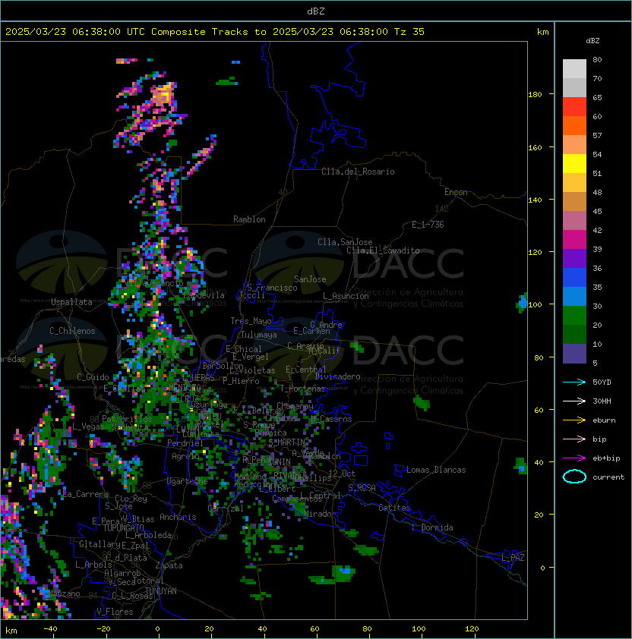632x639 pixels.
Task: Select the light gray swatch below 80 dBZ
Action: point(574,69)
